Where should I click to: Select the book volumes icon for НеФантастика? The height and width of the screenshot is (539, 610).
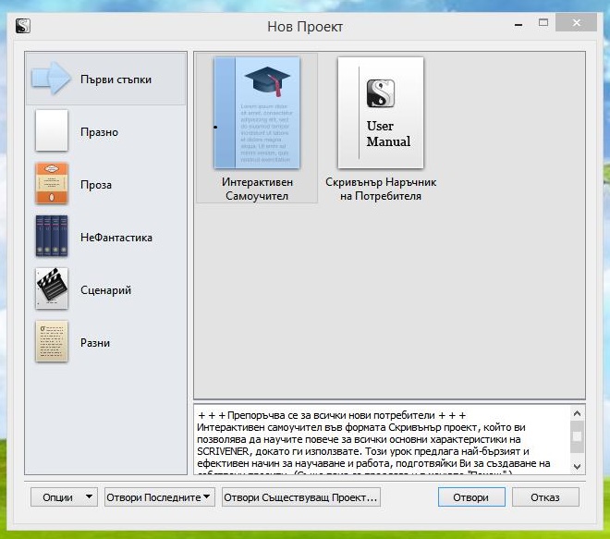(x=52, y=237)
